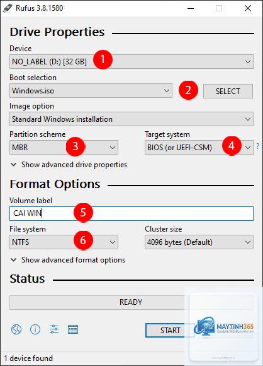This screenshot has height=366, width=263.
Task: Click the Format Options heading
Action: [55, 184]
